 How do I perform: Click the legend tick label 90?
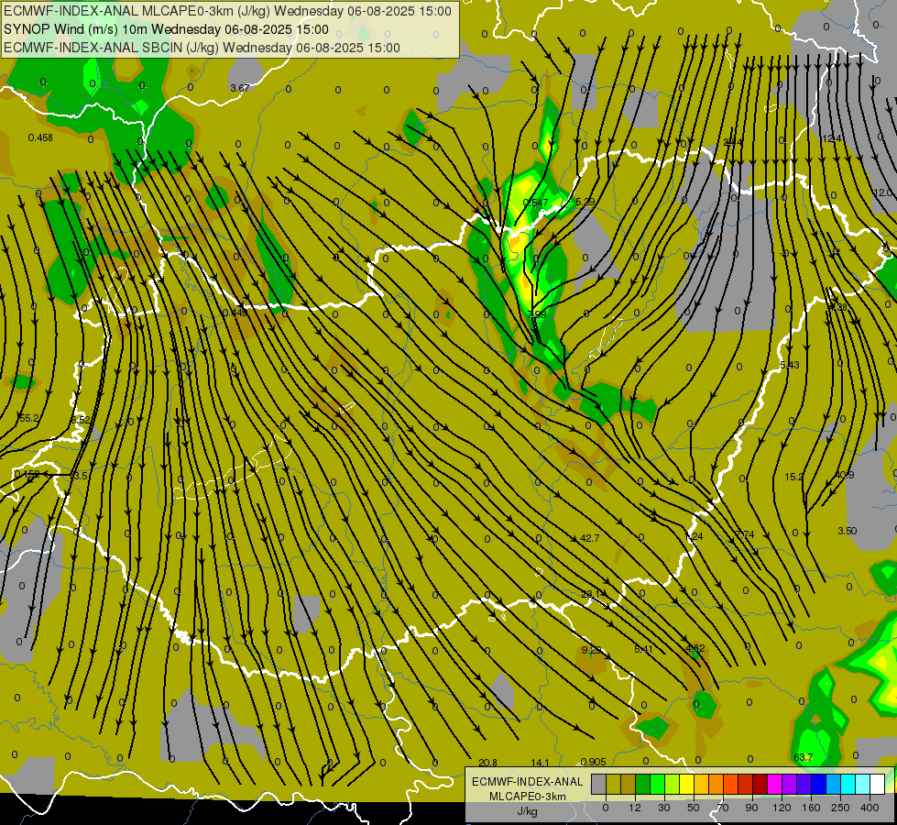tap(751, 808)
